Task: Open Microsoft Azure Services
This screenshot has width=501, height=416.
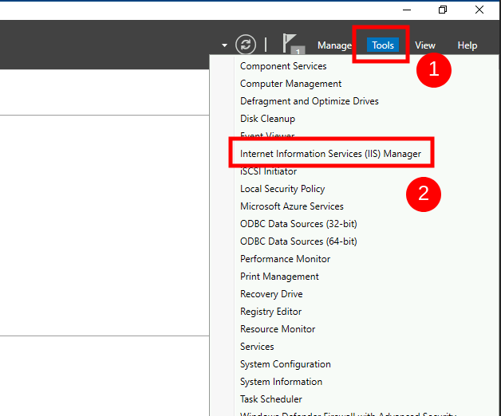Action: pyautogui.click(x=292, y=206)
